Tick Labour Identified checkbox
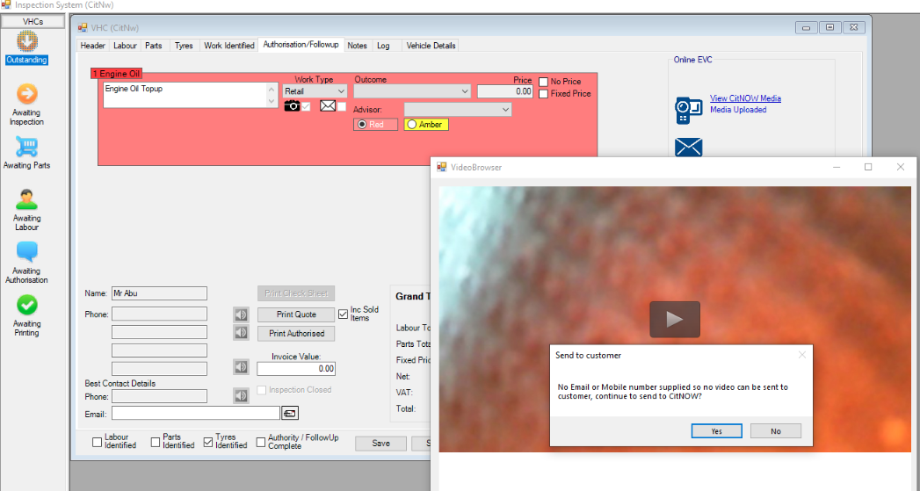This screenshot has width=920, height=491. click(x=97, y=443)
